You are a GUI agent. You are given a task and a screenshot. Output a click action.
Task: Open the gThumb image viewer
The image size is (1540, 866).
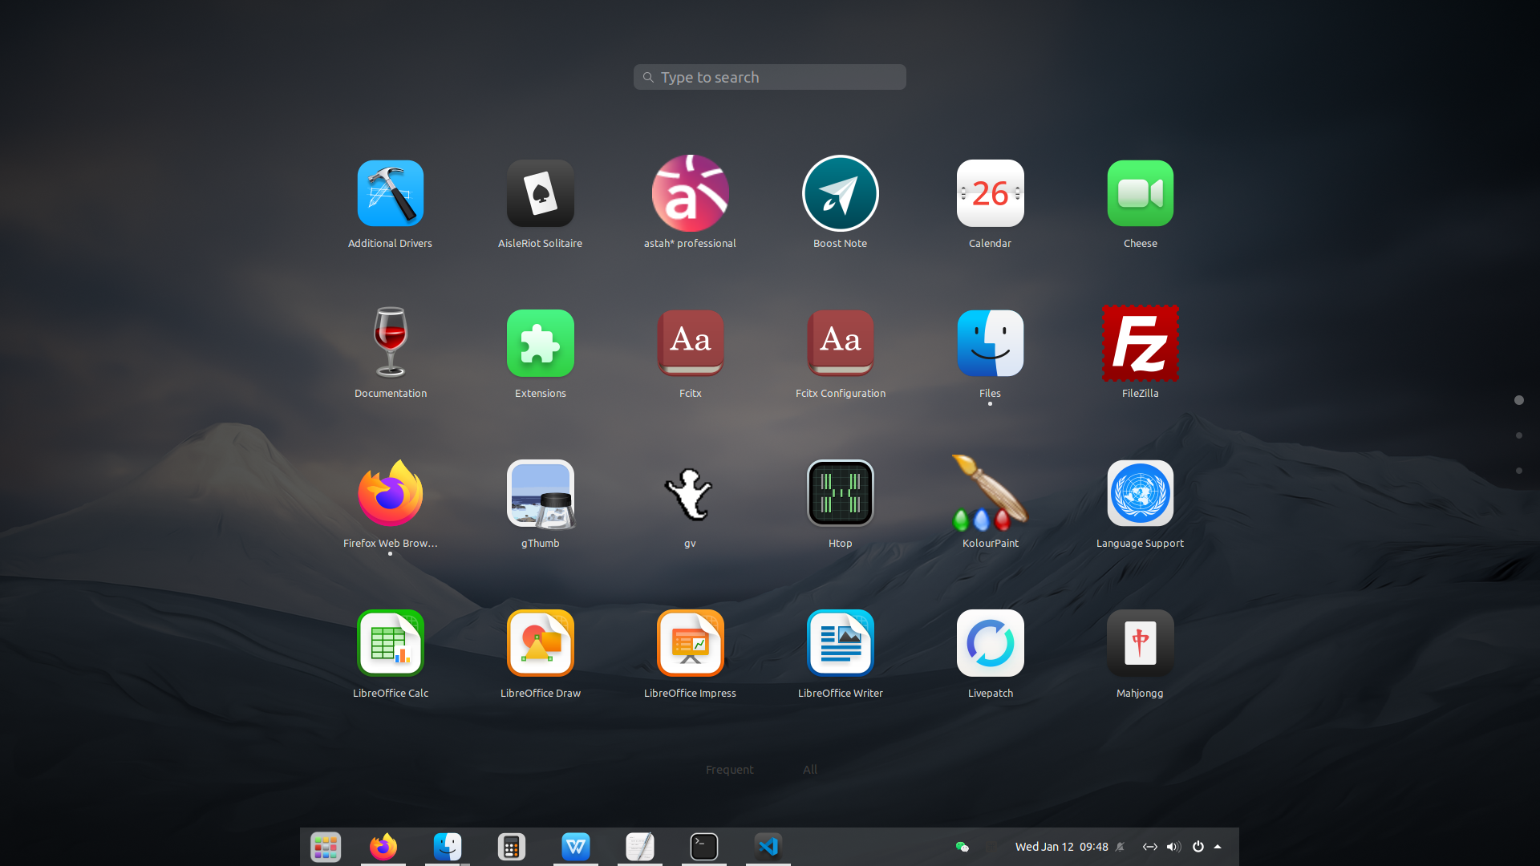[x=540, y=493]
